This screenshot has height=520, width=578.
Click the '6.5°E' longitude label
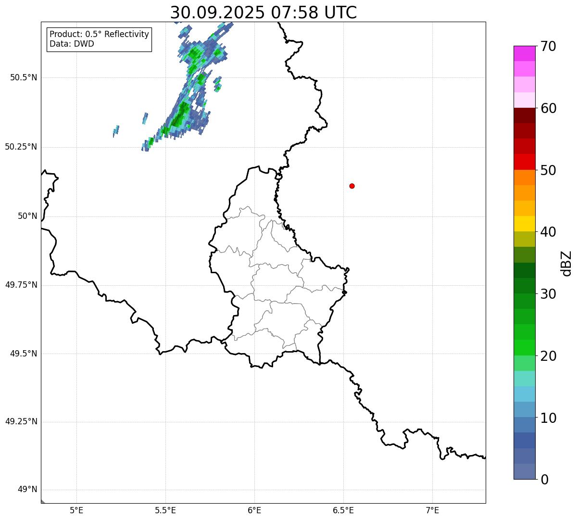click(343, 510)
